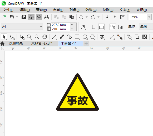Select portrait page orientation
Image resolution: width=153 pixels, height=136 pixels.
point(93,27)
